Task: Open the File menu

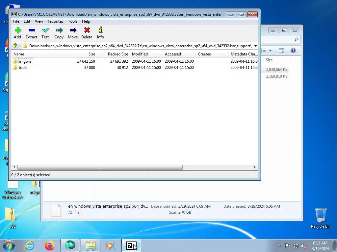Action: (16, 21)
